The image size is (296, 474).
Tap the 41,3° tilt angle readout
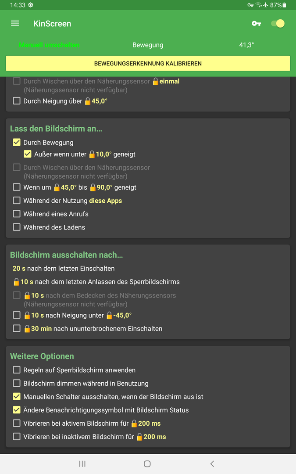[246, 45]
